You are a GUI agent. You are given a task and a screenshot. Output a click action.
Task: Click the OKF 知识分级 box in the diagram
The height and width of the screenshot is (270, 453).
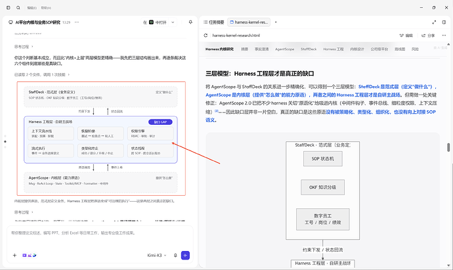323,187
